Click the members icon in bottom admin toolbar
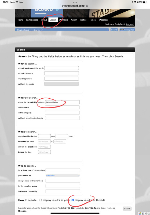Image resolution: width=150 pixels, height=215 pixels. (140, 213)
